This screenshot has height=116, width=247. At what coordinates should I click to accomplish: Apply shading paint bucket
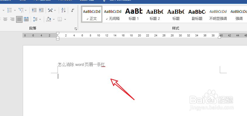(x=49, y=19)
